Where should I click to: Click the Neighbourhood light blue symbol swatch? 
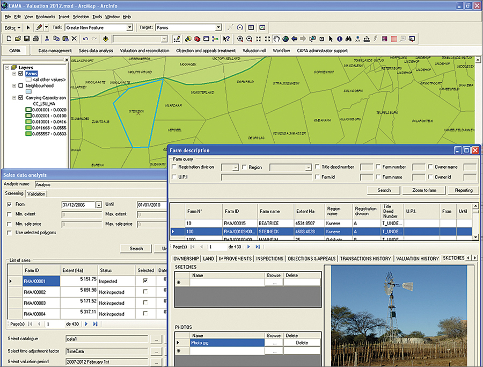click(29, 92)
